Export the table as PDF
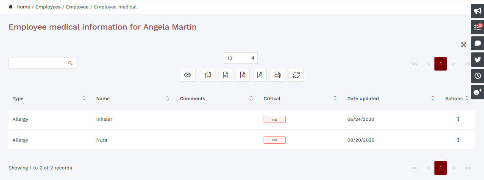 tap(260, 75)
